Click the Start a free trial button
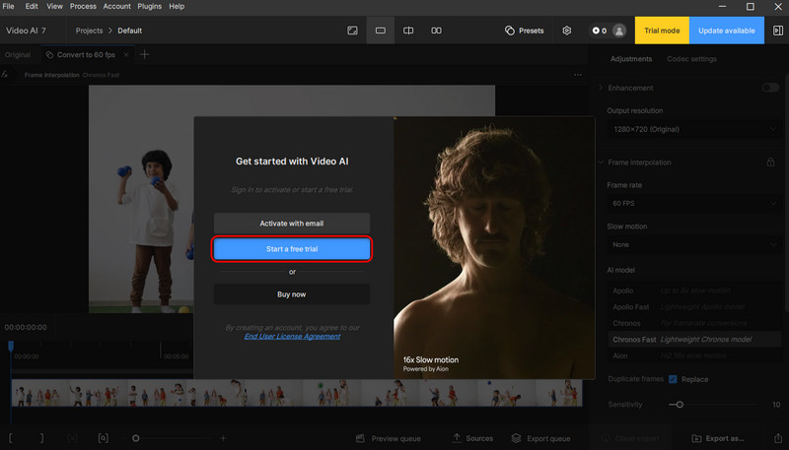 click(292, 250)
